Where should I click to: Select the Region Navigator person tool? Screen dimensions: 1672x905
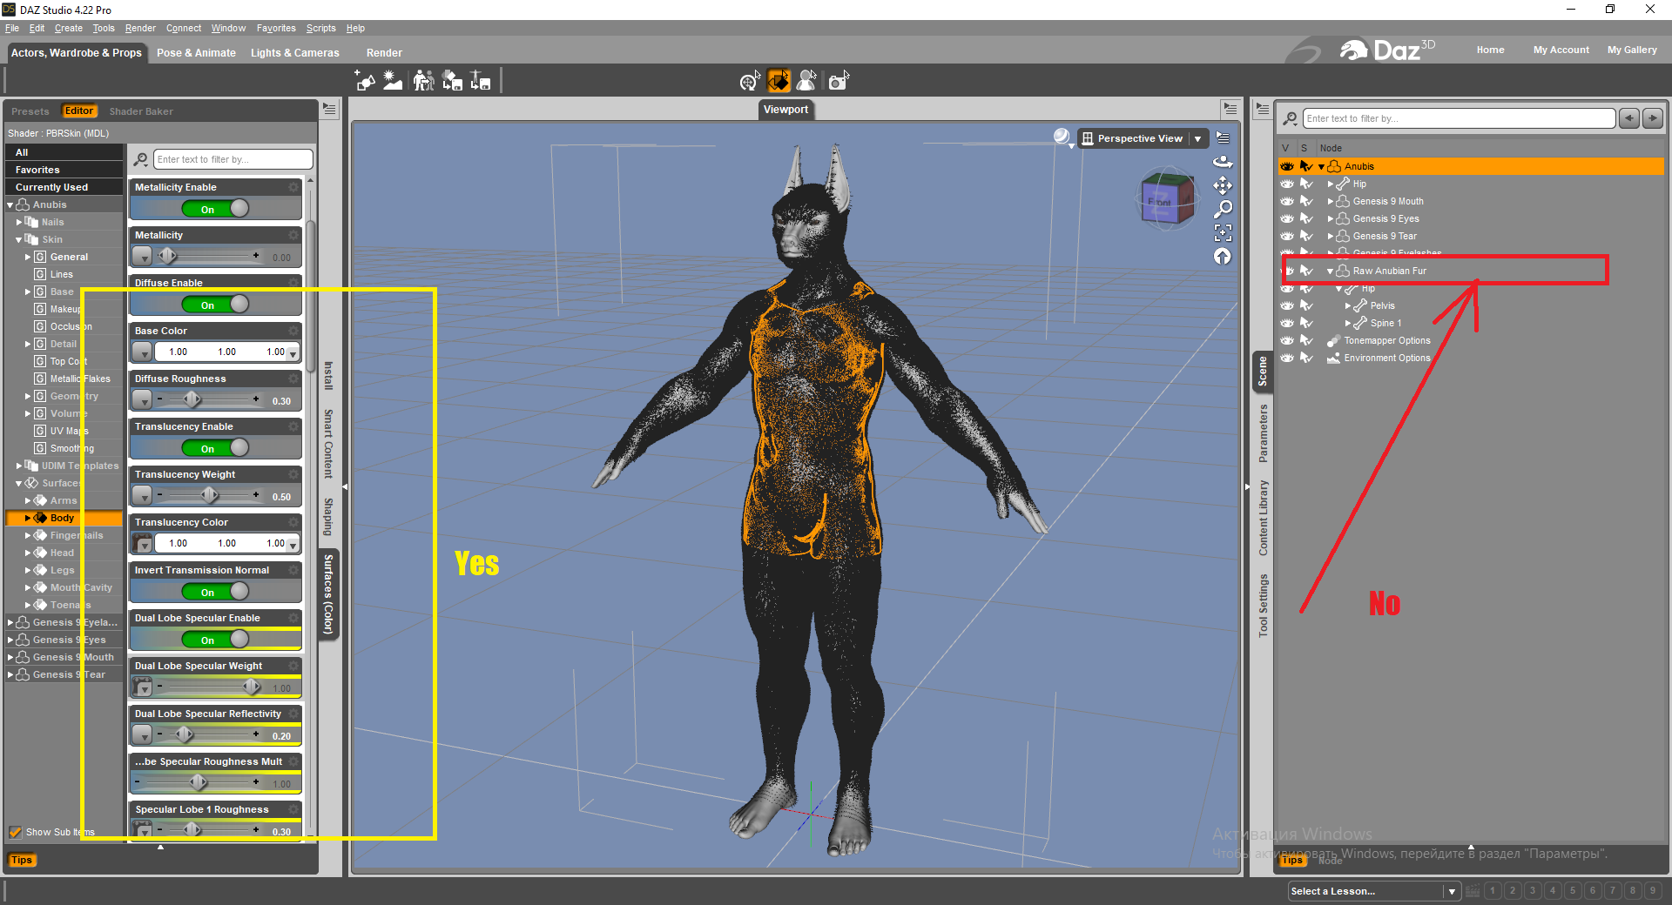click(807, 81)
